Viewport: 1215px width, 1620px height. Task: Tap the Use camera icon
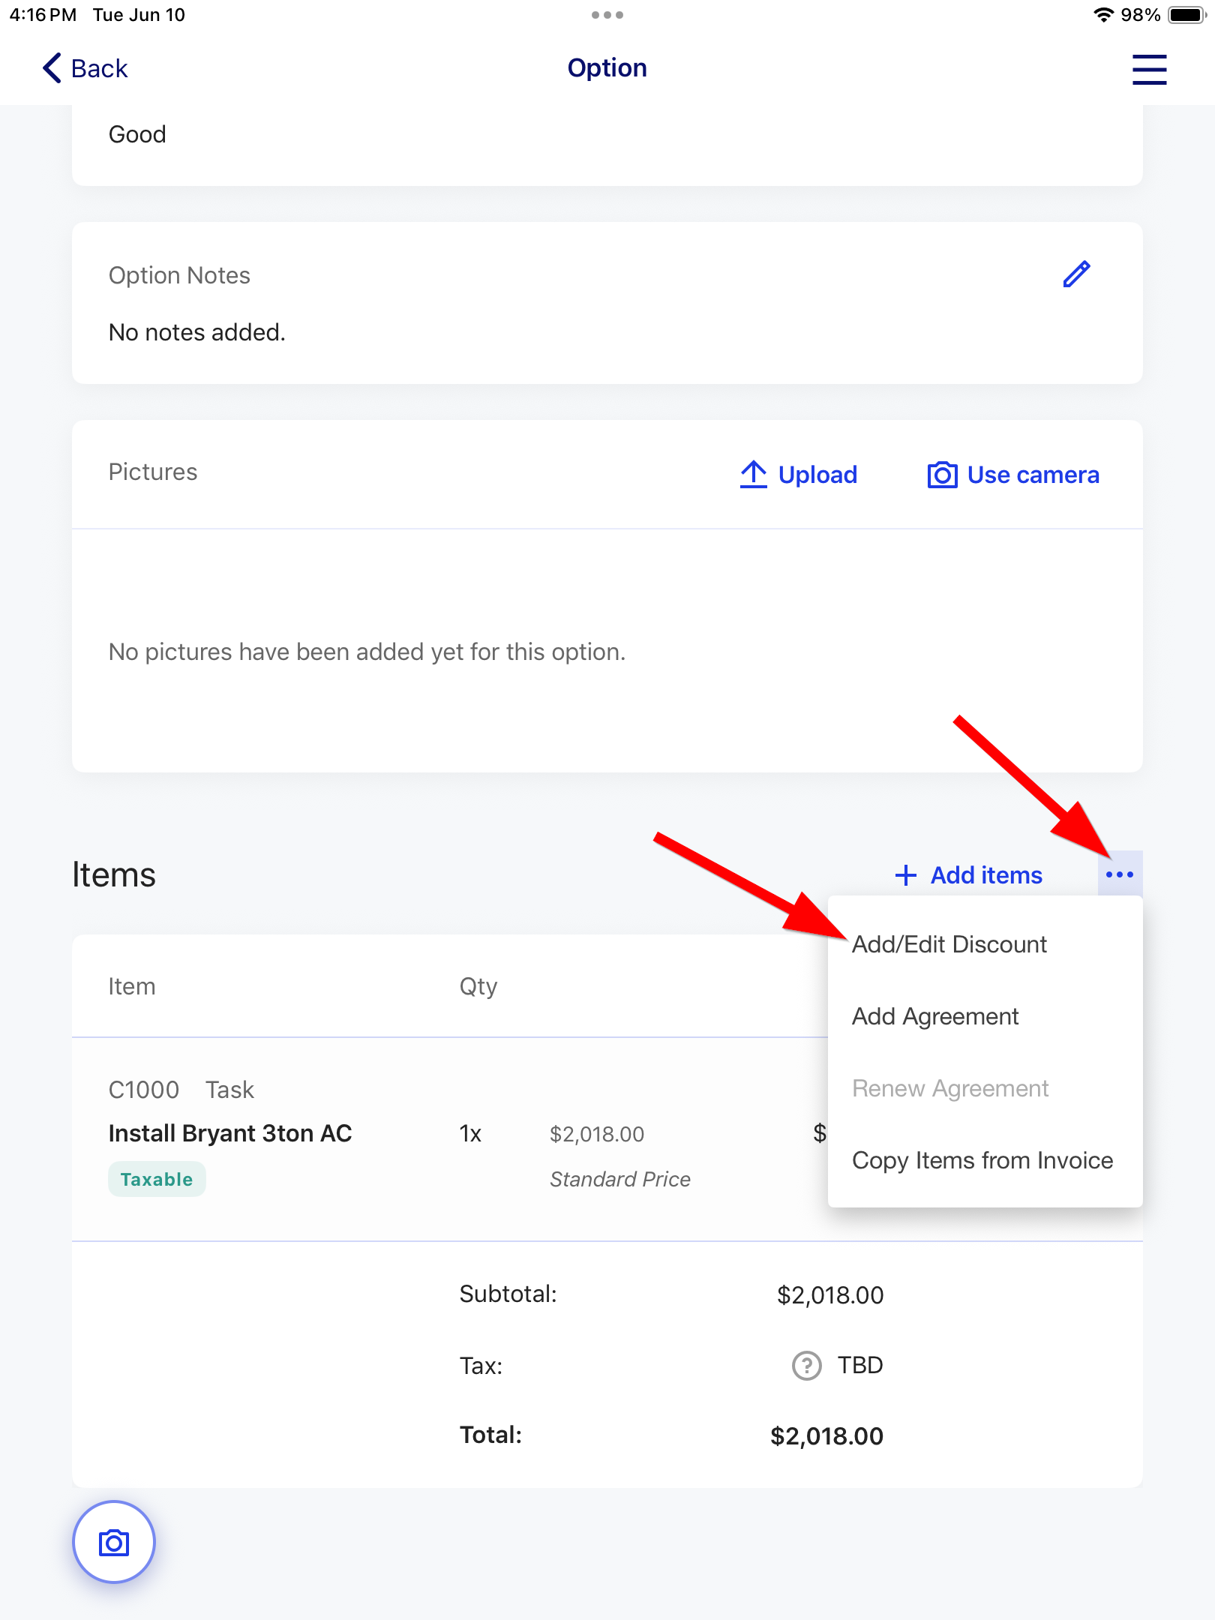(942, 475)
